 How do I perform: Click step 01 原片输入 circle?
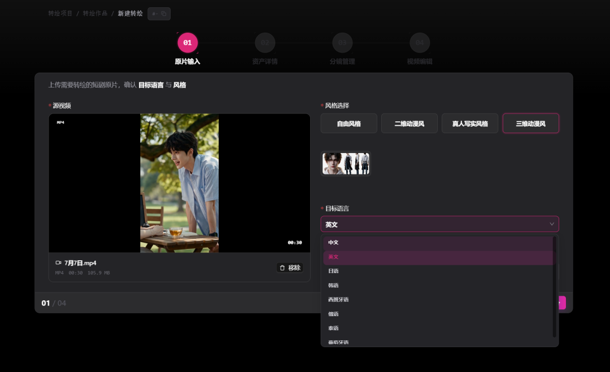[x=188, y=43]
